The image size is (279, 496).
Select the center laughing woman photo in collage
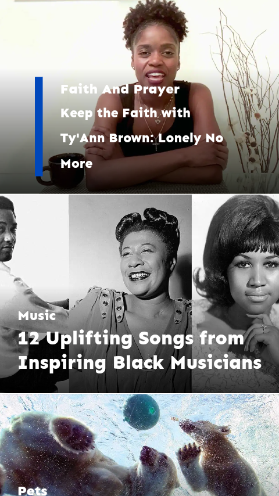[130, 293]
